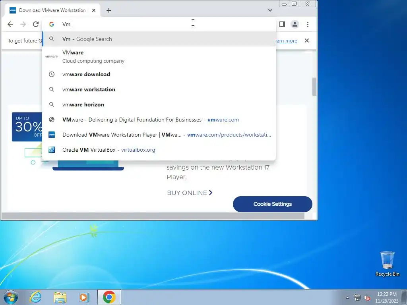
Task: Click the Google G icon in omnibox
Action: click(52, 24)
